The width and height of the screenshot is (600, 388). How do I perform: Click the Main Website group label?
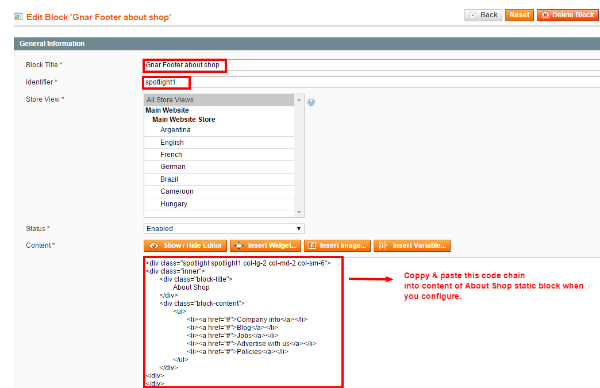coord(167,110)
